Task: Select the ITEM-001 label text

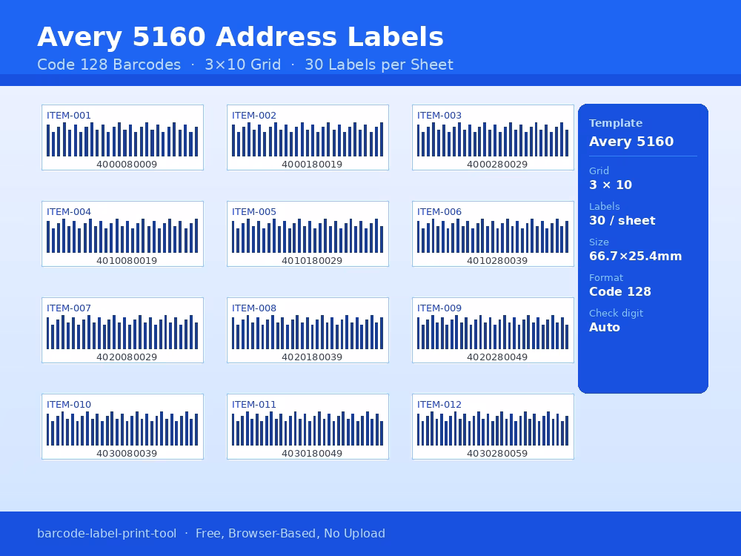Action: tap(68, 116)
